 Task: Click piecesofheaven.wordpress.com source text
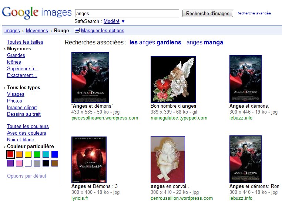pos(105,118)
